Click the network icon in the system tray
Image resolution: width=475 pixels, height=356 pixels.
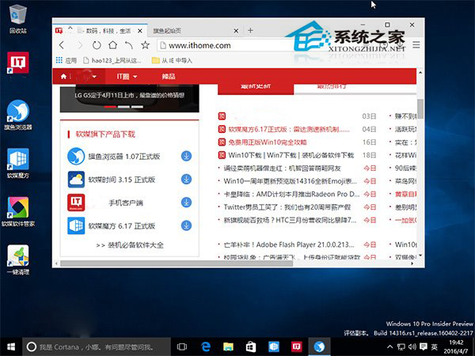[x=401, y=347]
